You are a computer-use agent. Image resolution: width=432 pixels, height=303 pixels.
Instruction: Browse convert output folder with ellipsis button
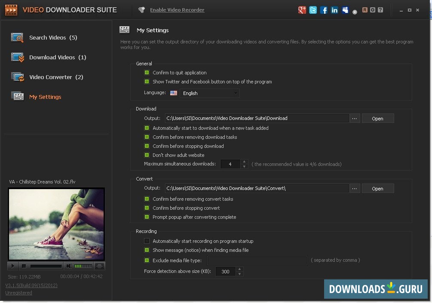pos(355,188)
